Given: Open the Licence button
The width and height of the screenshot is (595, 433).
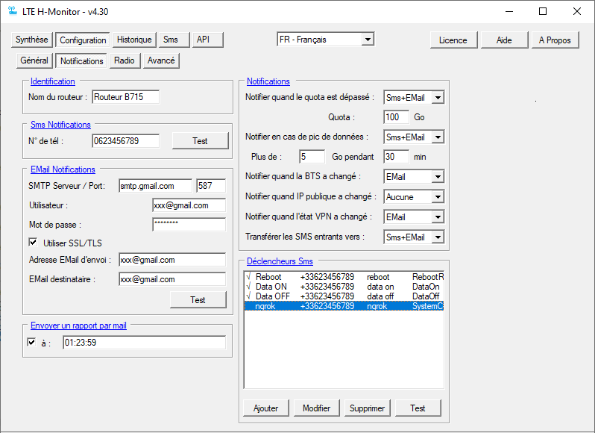Looking at the screenshot, I should 453,40.
